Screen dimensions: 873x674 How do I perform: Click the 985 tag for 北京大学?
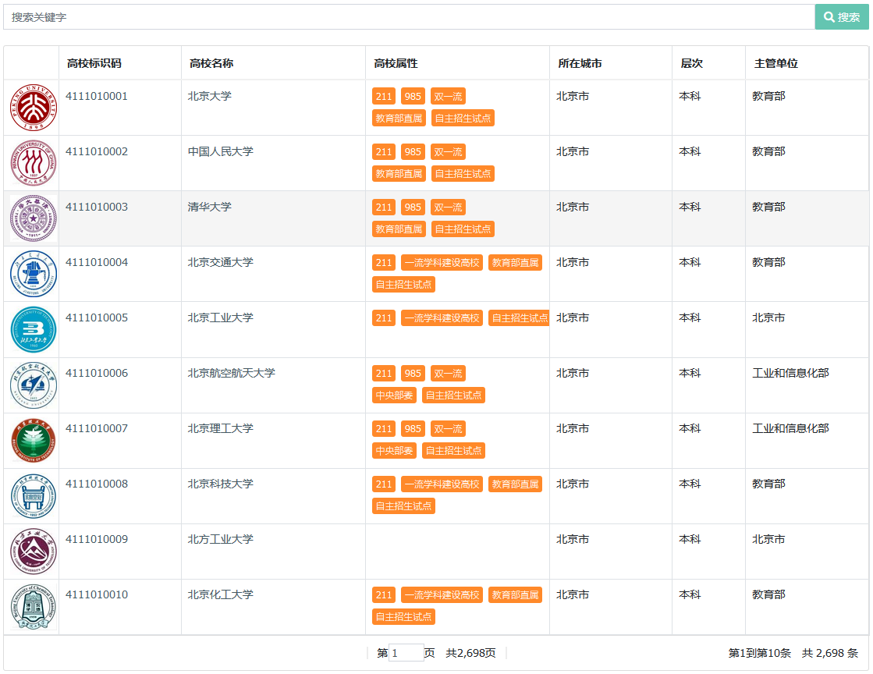click(x=413, y=96)
